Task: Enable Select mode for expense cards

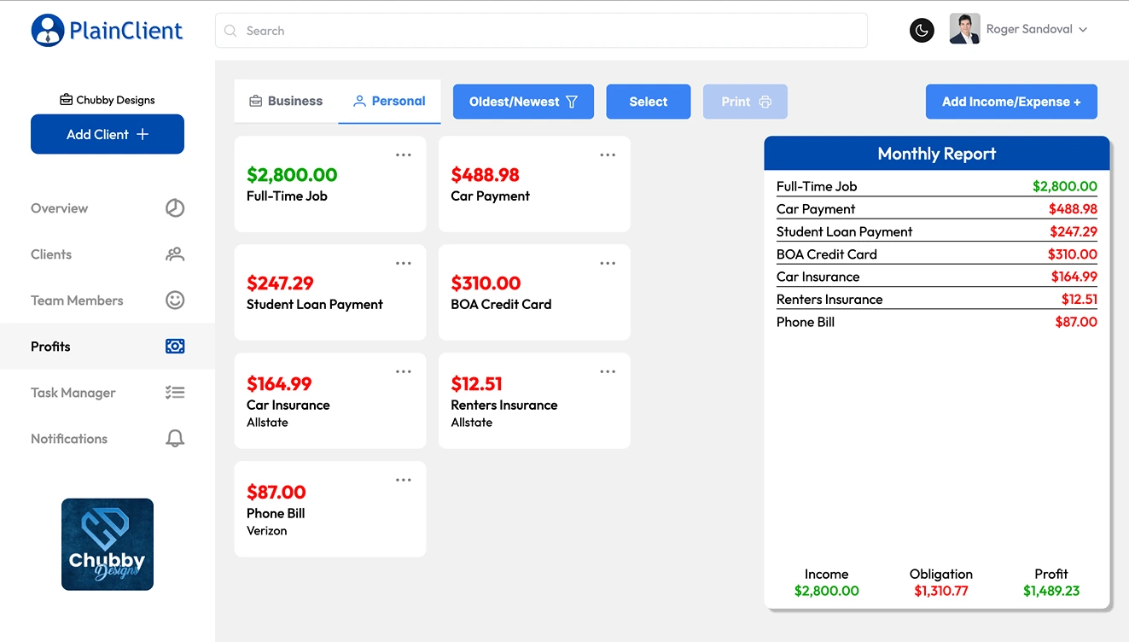Action: tap(648, 101)
